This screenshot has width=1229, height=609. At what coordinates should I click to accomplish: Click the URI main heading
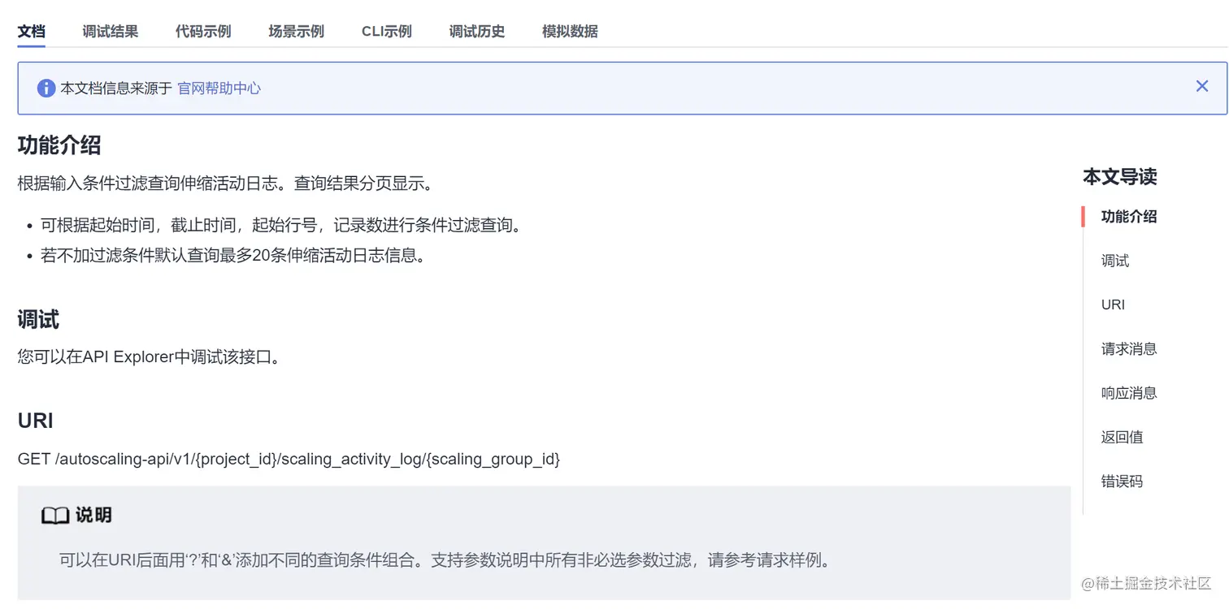[x=36, y=421]
